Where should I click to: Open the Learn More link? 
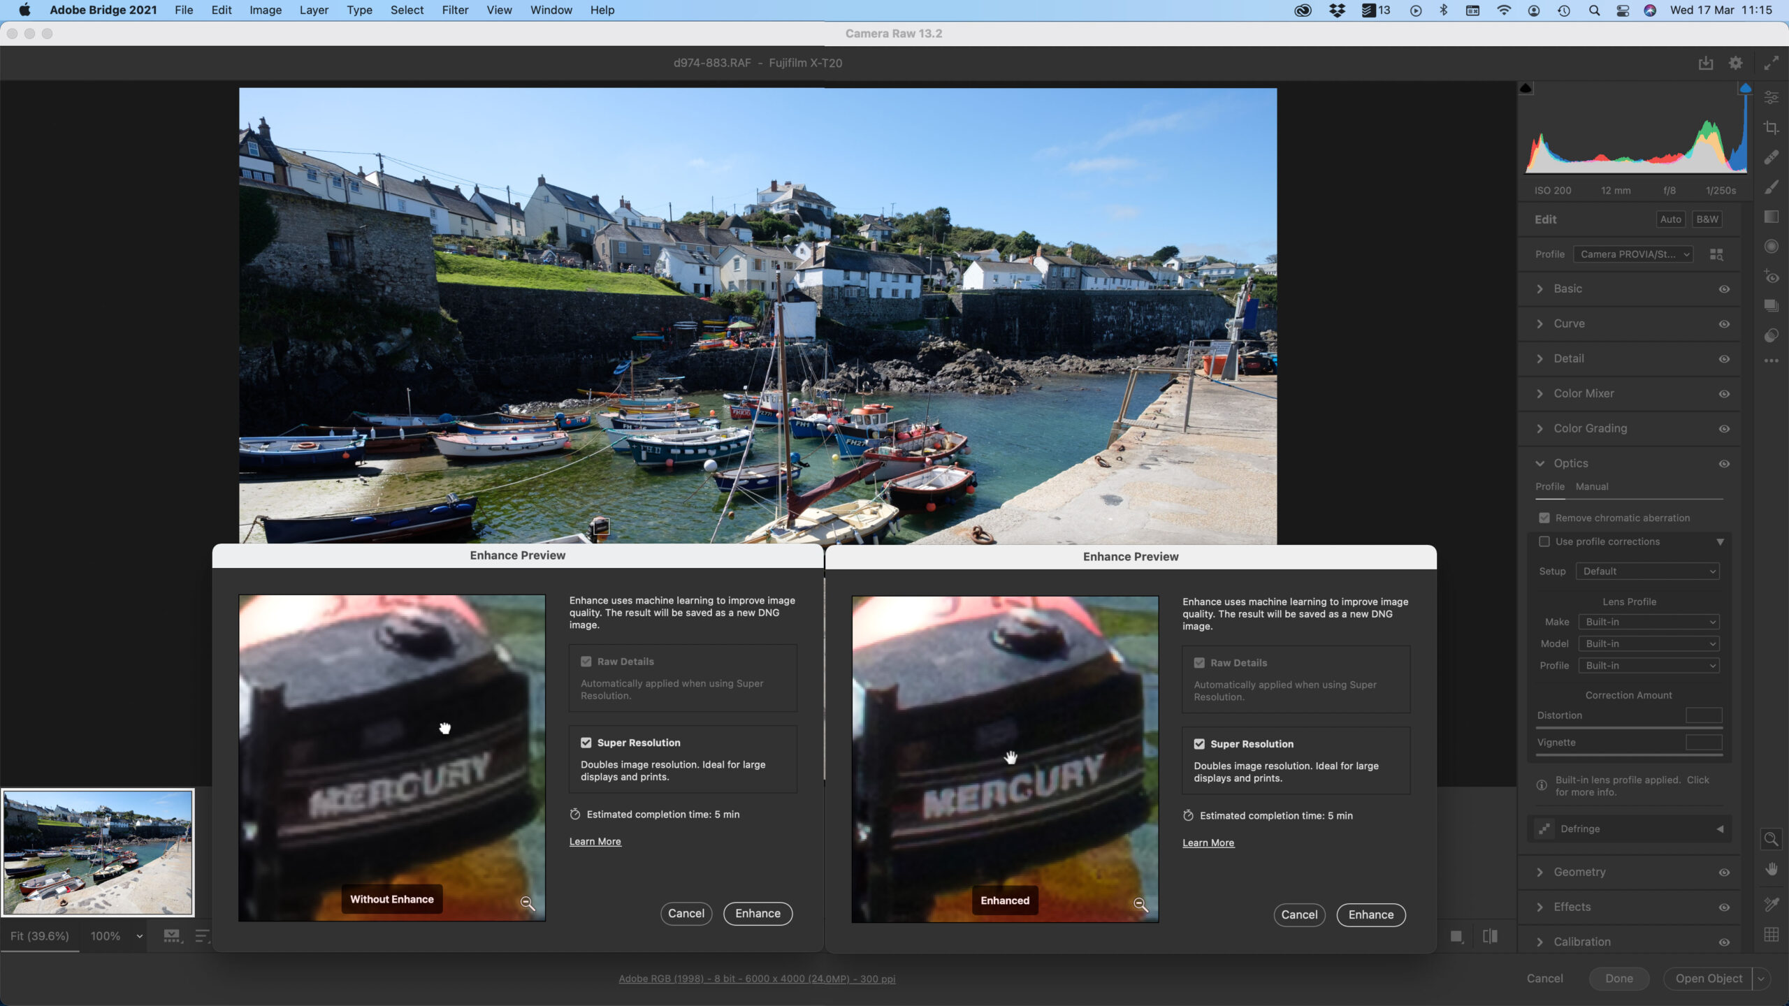point(595,841)
